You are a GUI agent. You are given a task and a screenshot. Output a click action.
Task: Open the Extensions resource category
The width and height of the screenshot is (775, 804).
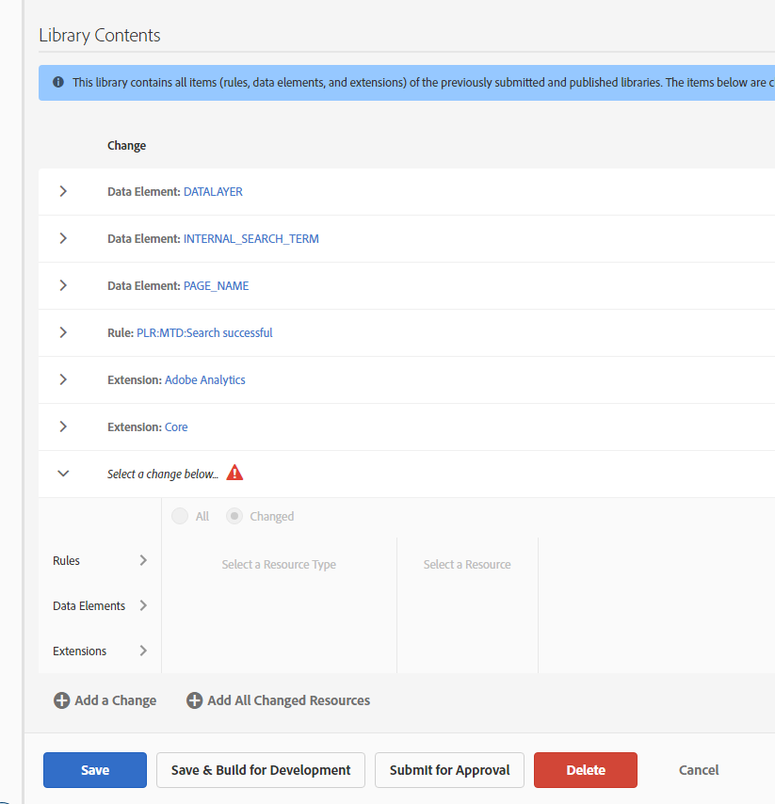tap(100, 651)
